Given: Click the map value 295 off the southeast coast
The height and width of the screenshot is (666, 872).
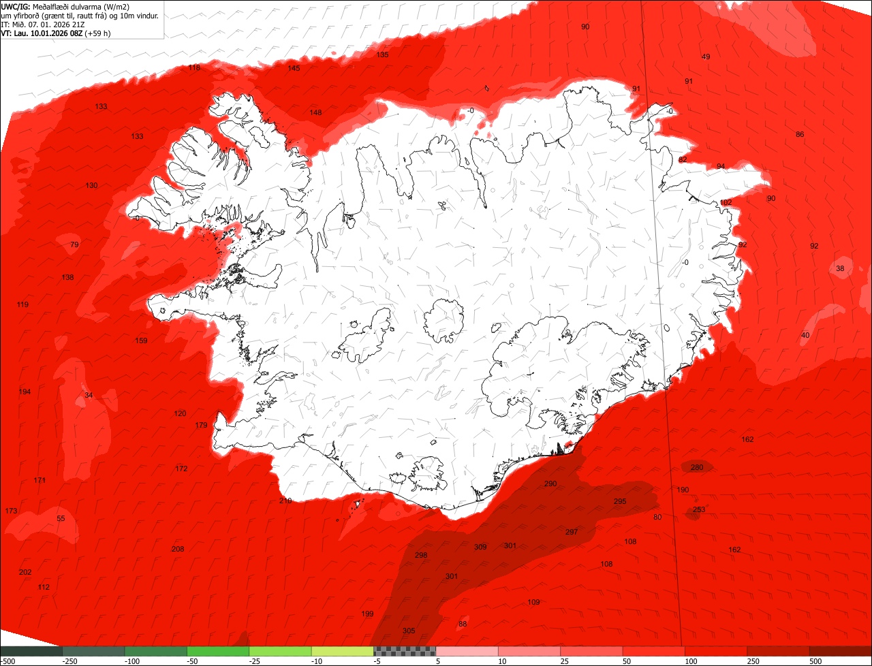Looking at the screenshot, I should click(x=620, y=501).
